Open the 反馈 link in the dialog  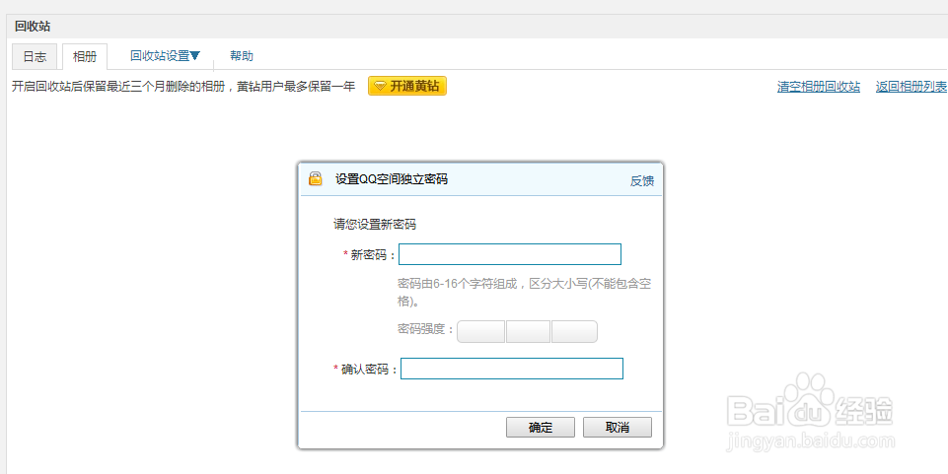(641, 180)
